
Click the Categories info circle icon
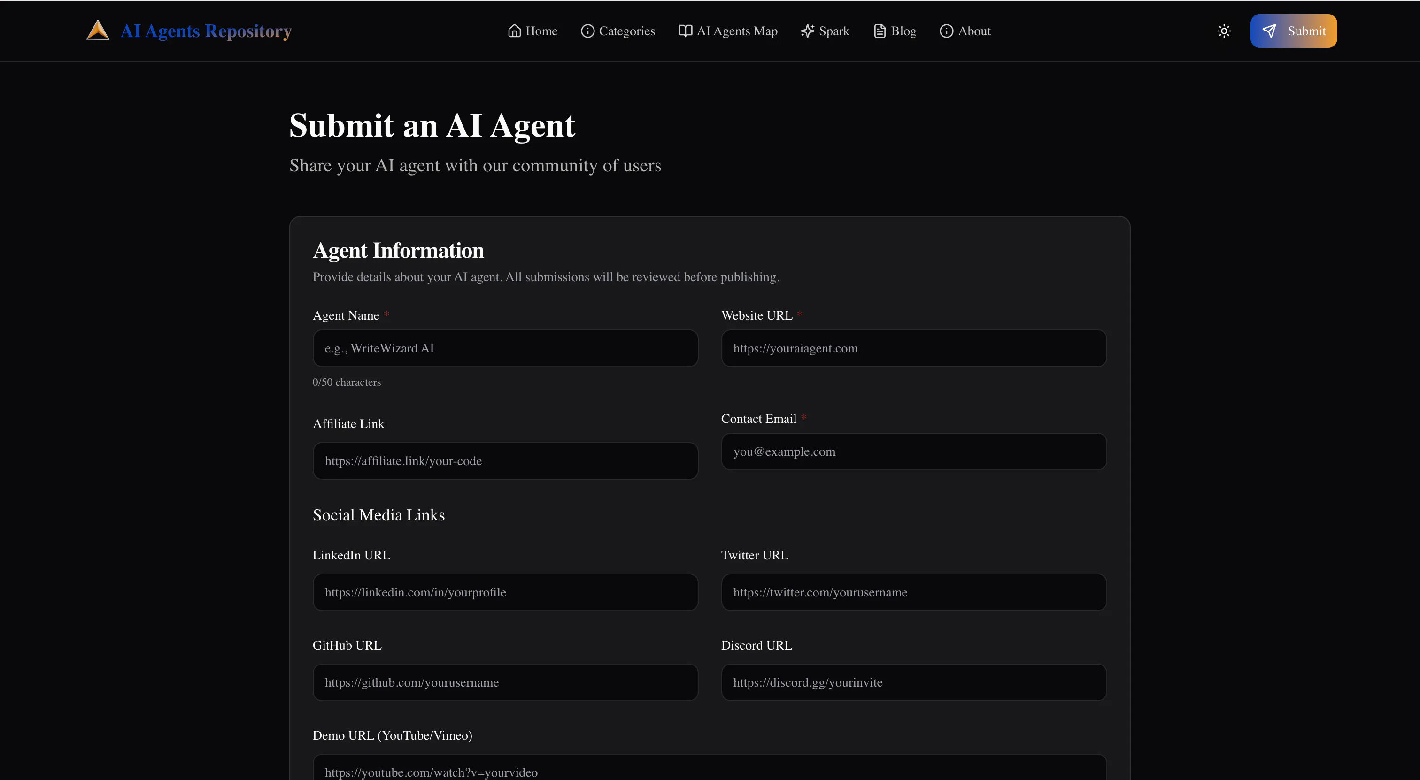click(587, 31)
